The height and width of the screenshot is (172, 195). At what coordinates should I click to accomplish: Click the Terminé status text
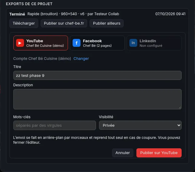(x=17, y=14)
